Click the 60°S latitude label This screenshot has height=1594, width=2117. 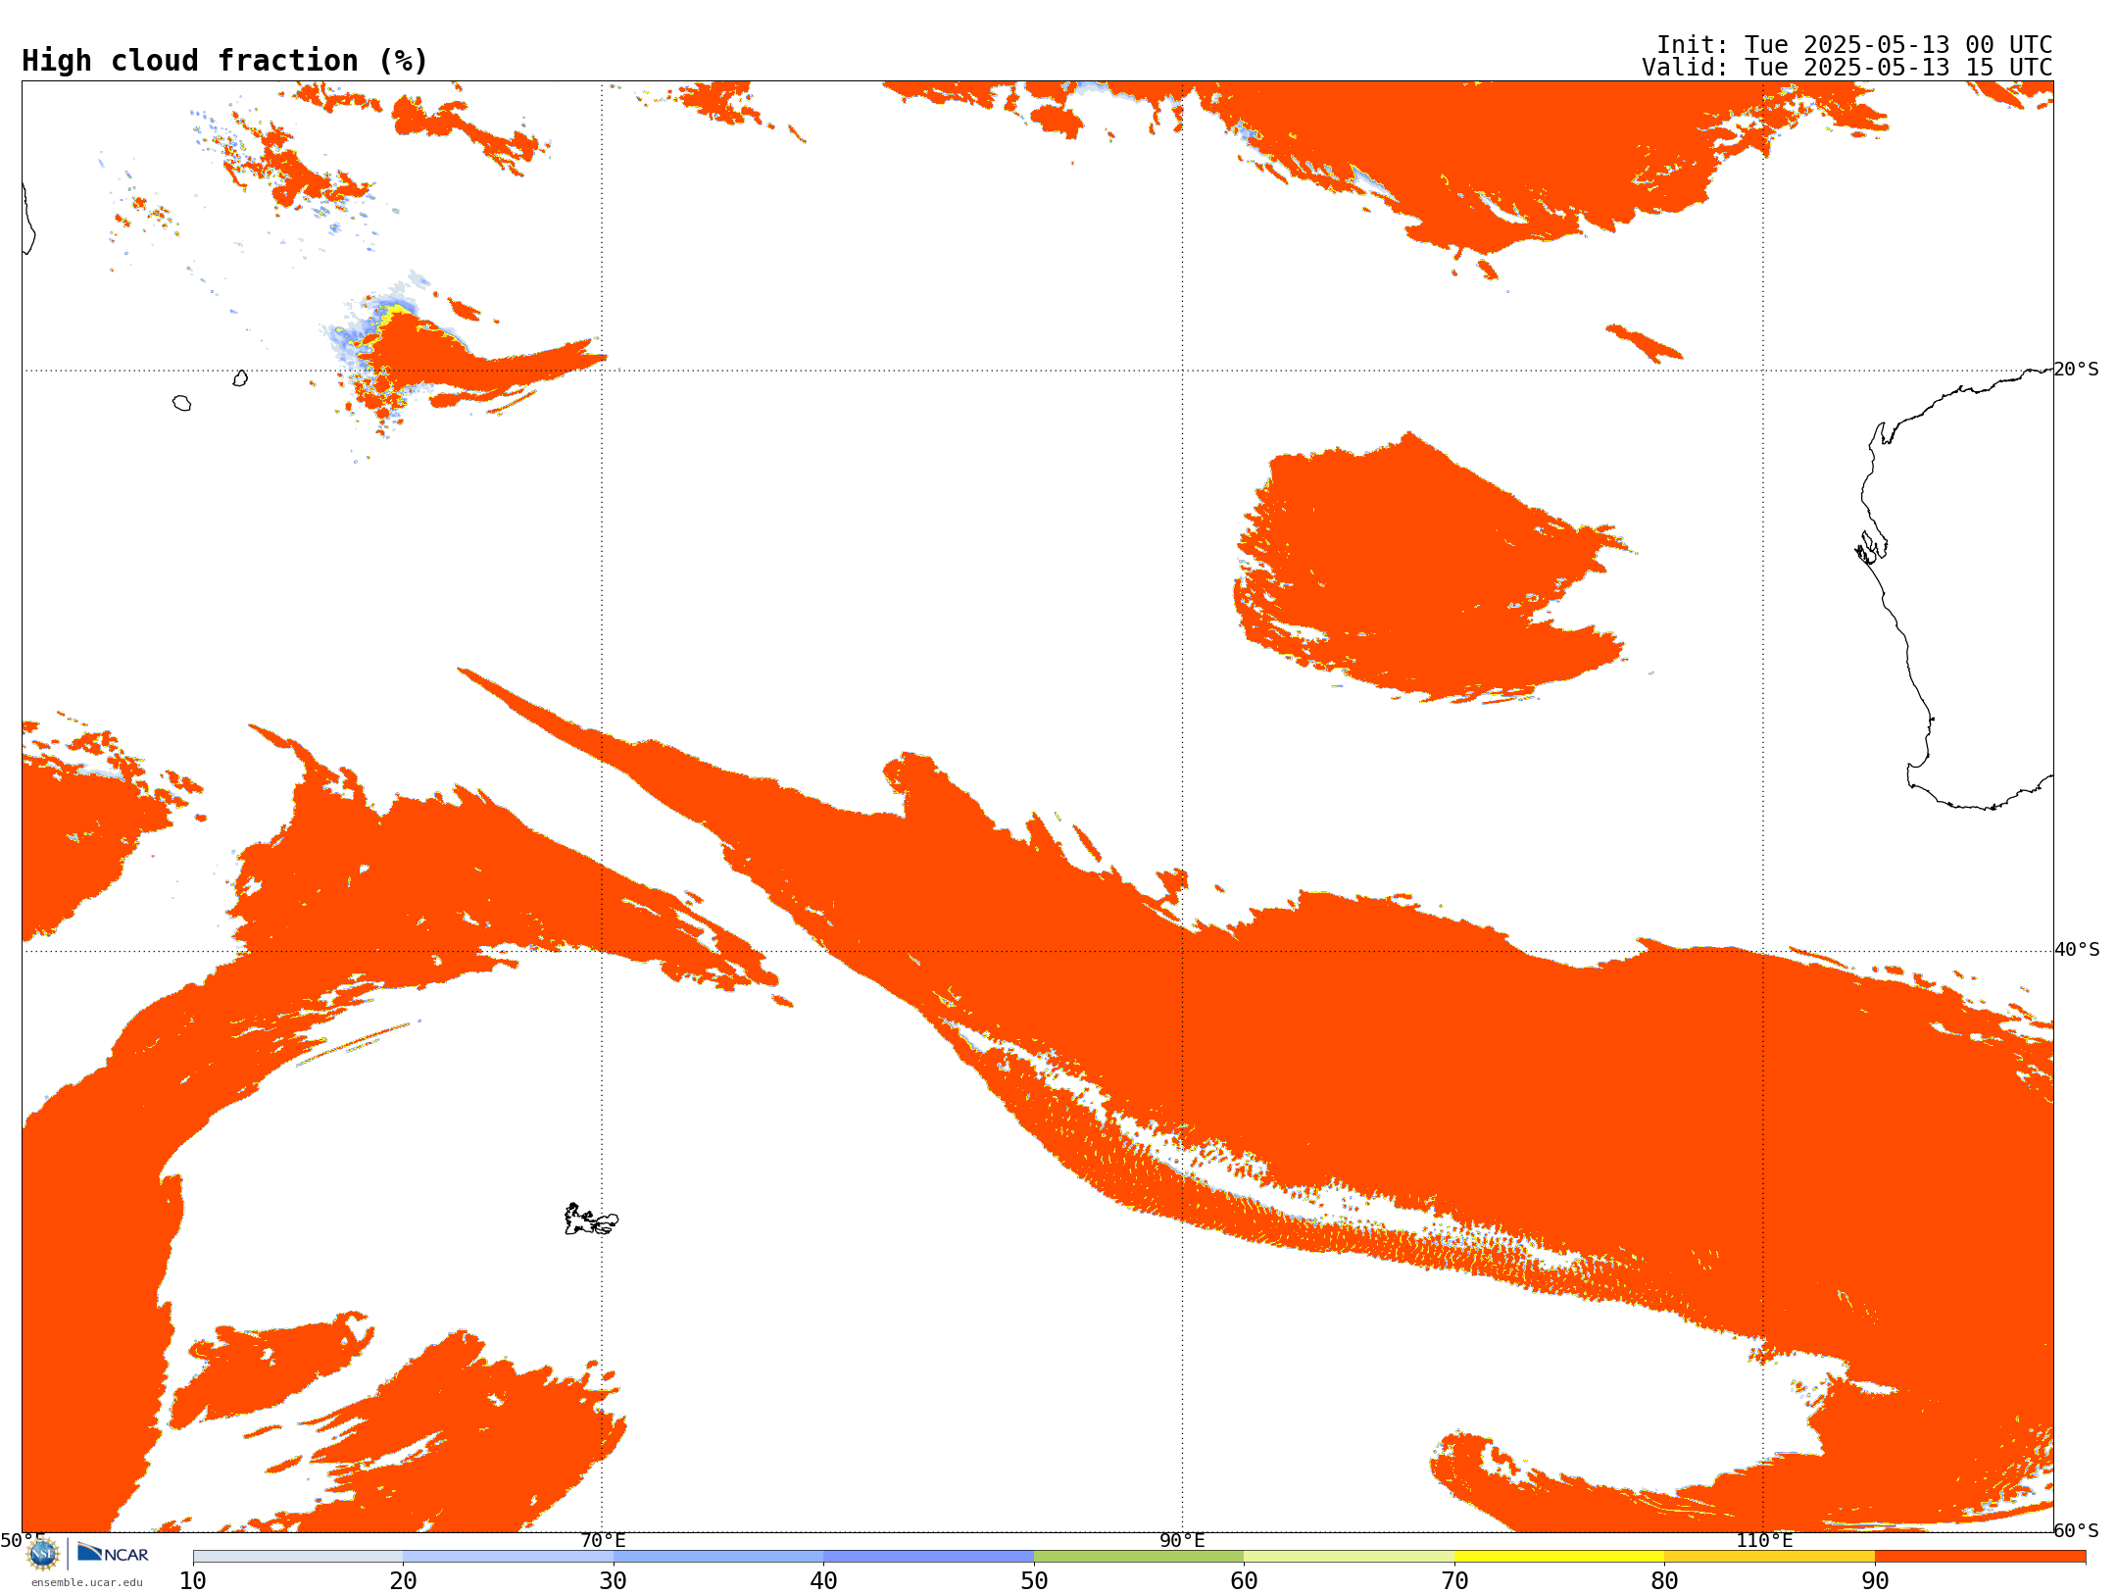2076,1530
